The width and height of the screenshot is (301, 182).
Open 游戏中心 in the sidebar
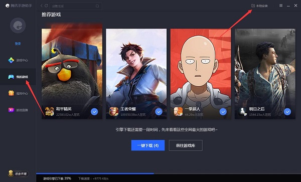tap(18, 60)
